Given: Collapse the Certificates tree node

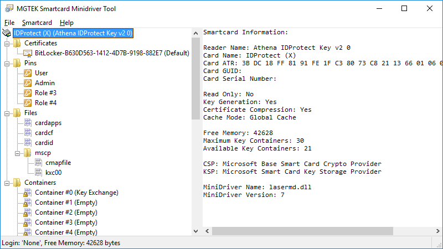Looking at the screenshot, I should (7, 44).
